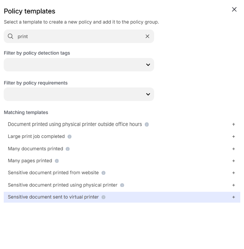Image resolution: width=244 pixels, height=249 pixels.
Task: Show info for 'Many pages printed'
Action: point(57,161)
